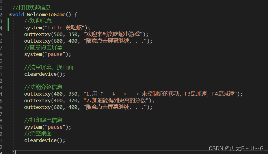The image size is (268, 154).
Task: Click the function name WelcomeToGame
Action: click(46, 14)
